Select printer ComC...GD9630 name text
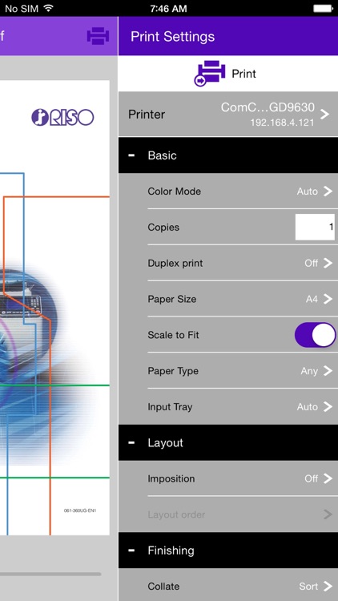 click(268, 107)
